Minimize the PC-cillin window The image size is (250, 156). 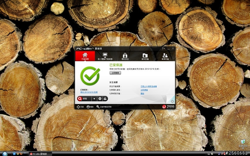tap(168, 48)
